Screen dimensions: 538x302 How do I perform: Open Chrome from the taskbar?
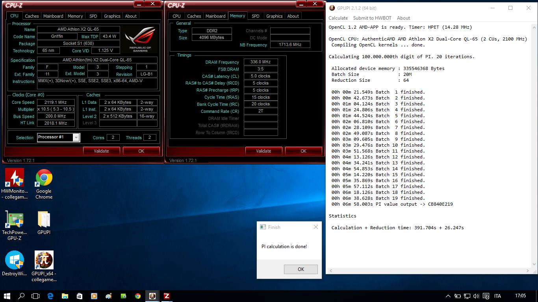137,296
